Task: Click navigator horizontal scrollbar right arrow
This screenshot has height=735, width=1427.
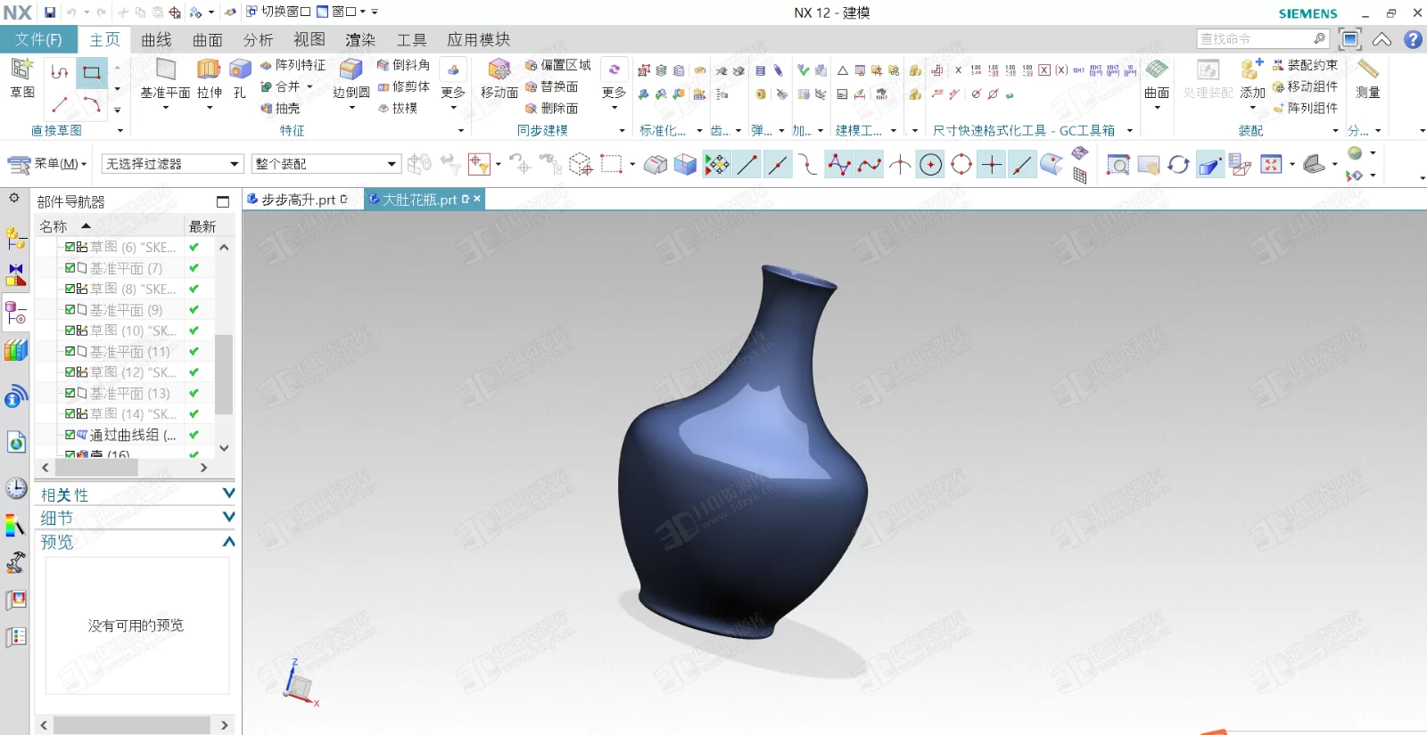Action: [203, 467]
